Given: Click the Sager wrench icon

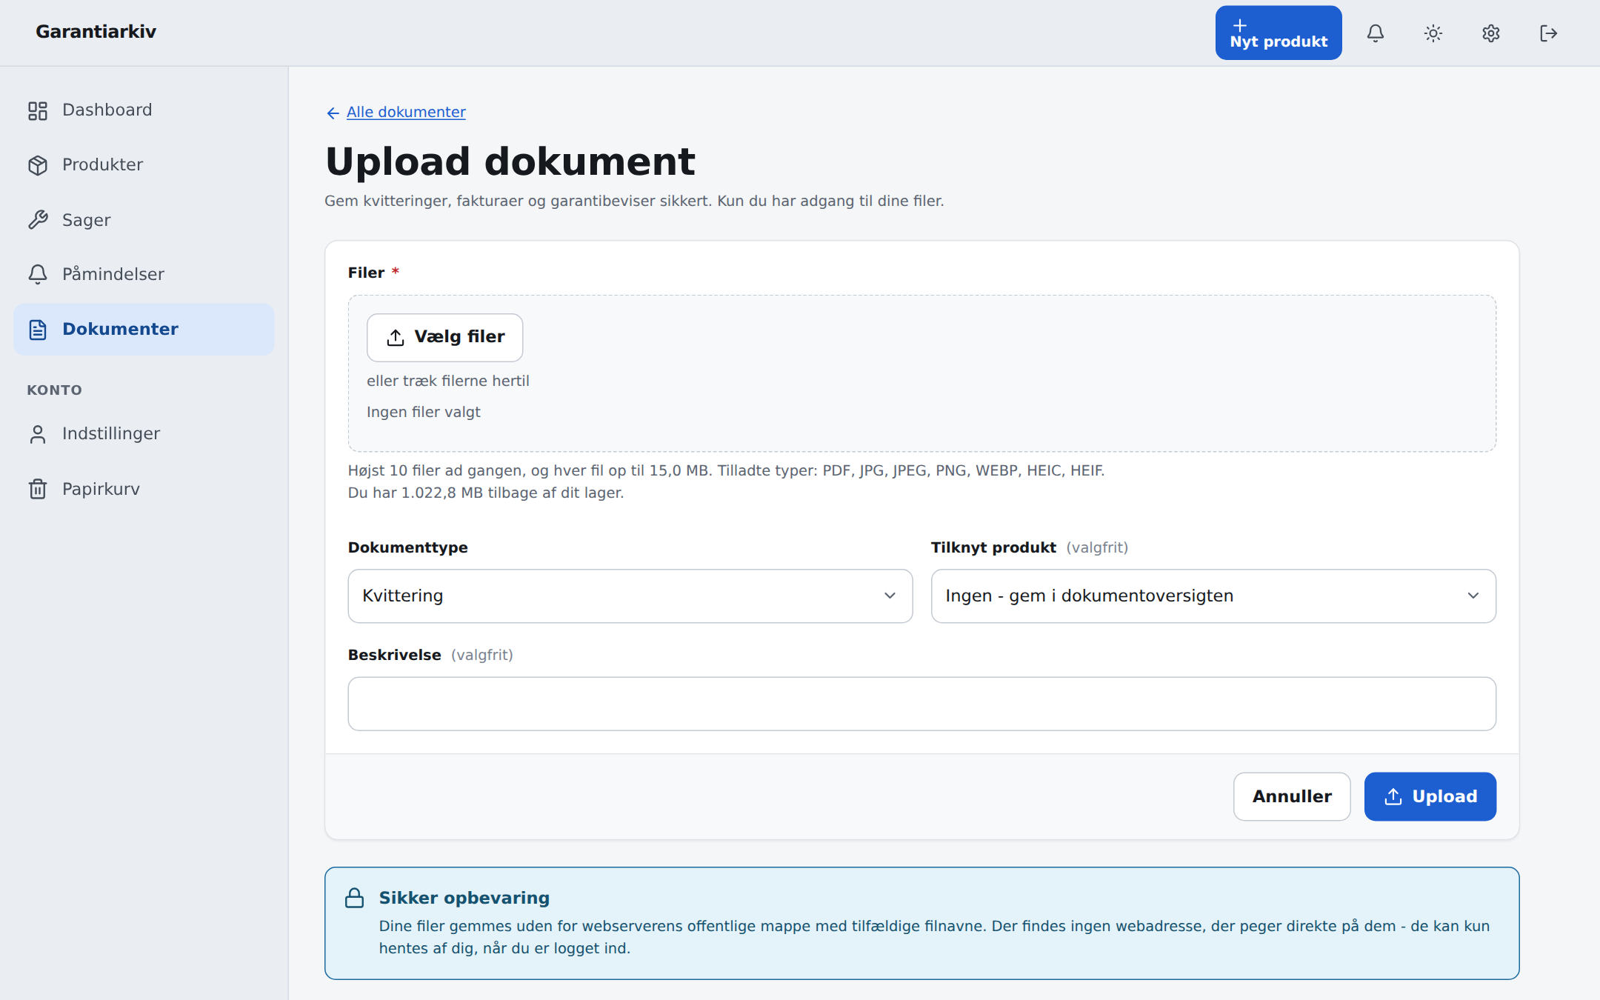Looking at the screenshot, I should (x=38, y=220).
